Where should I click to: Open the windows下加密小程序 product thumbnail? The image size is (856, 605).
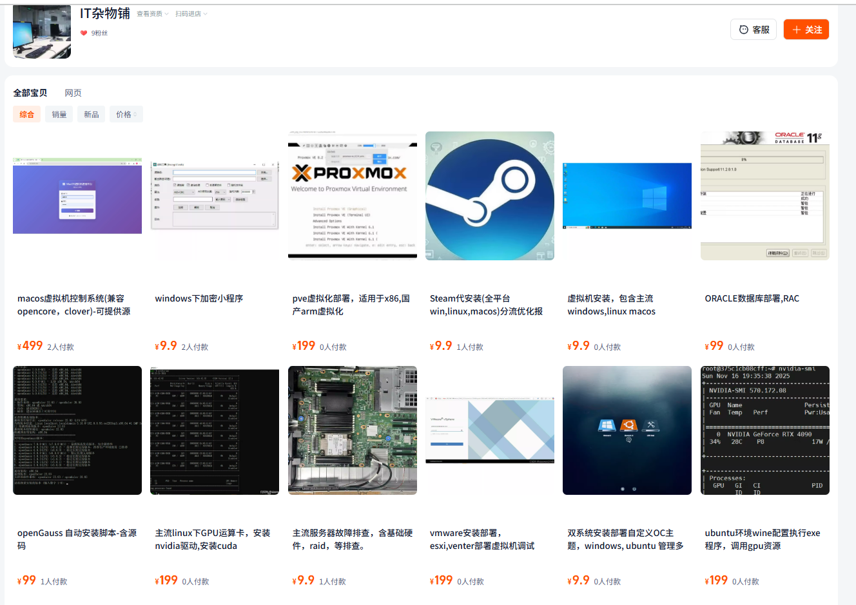click(215, 196)
